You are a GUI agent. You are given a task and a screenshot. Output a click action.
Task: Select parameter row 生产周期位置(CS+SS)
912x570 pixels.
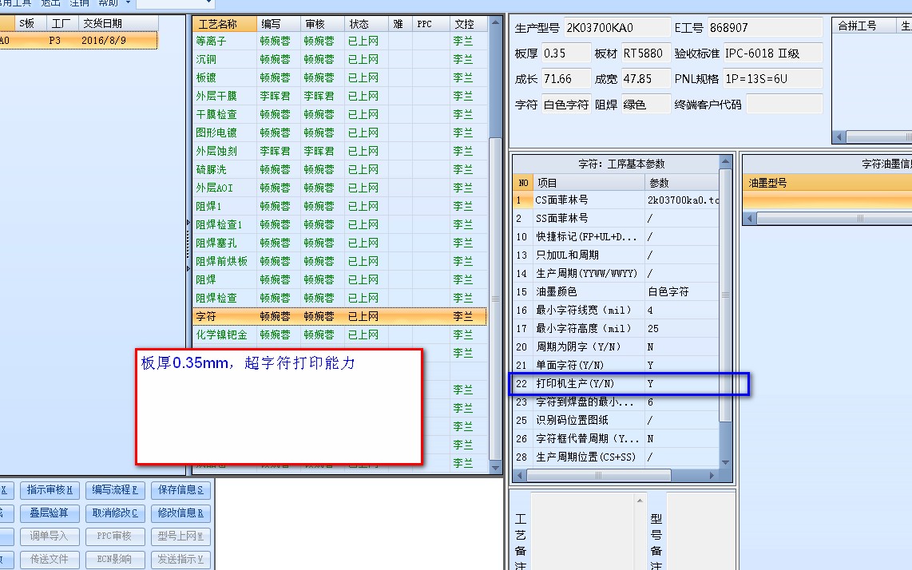coord(617,457)
